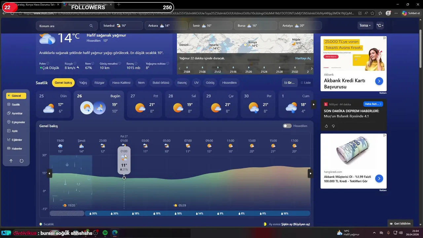
Task: Open the Güncel sidebar item
Action: coord(16,96)
